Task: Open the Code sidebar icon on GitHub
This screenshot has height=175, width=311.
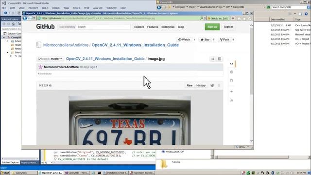Action: coord(231,64)
